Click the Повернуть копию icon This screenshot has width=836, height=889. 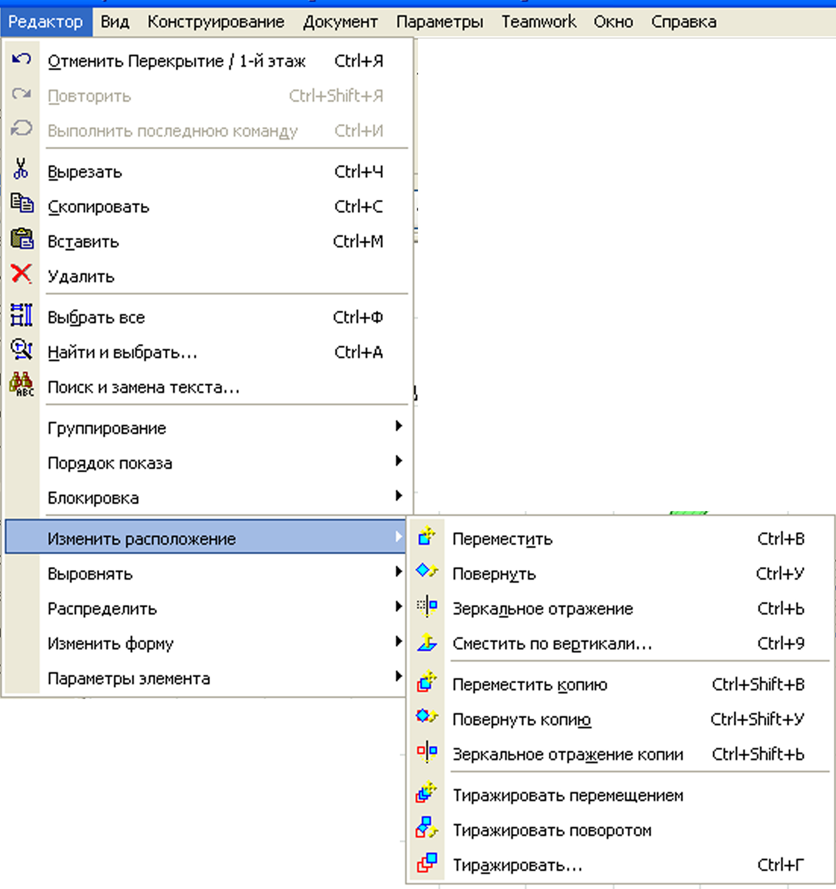pos(427,717)
